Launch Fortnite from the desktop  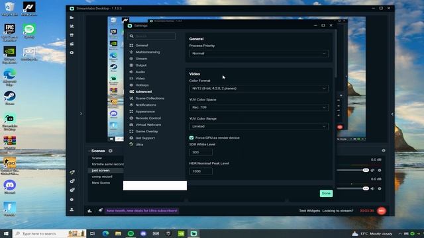10,209
